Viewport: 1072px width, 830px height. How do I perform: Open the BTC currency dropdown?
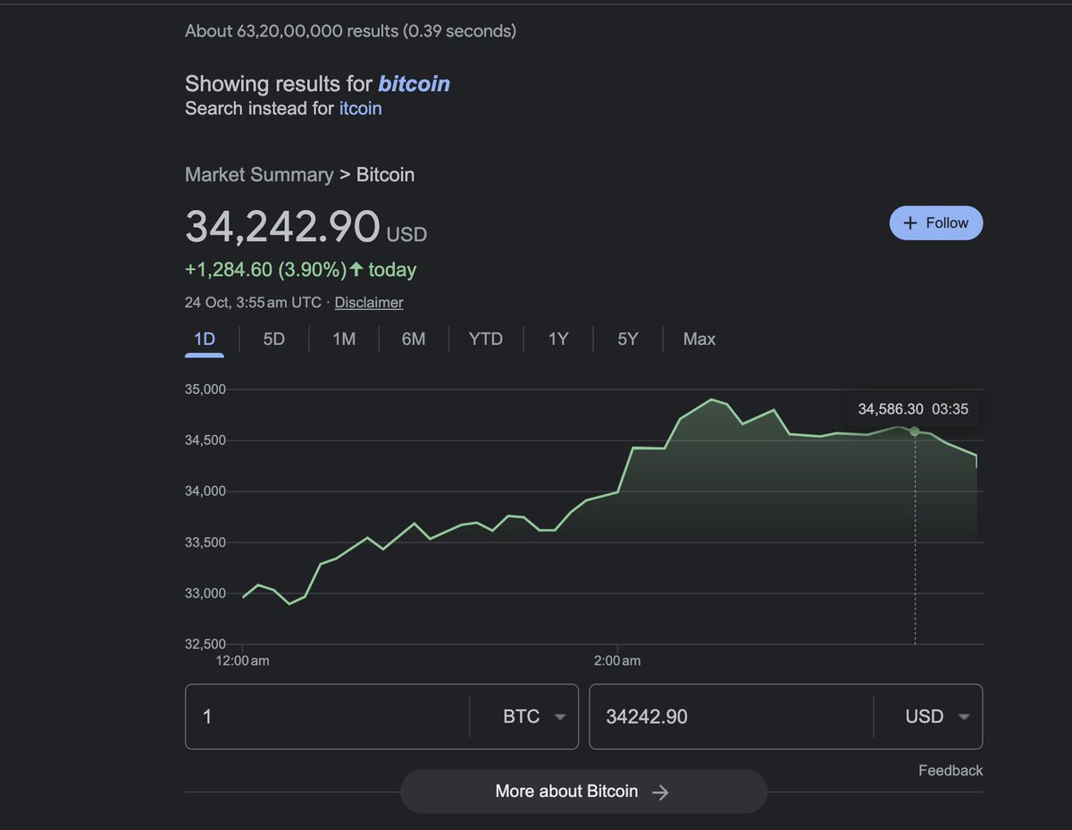[534, 717]
